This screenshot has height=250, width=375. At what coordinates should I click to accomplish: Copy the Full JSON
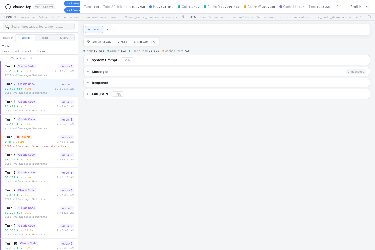tap(118, 94)
